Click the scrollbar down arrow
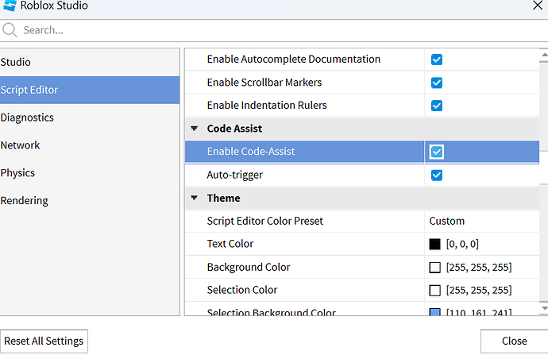The image size is (548, 355). click(544, 308)
